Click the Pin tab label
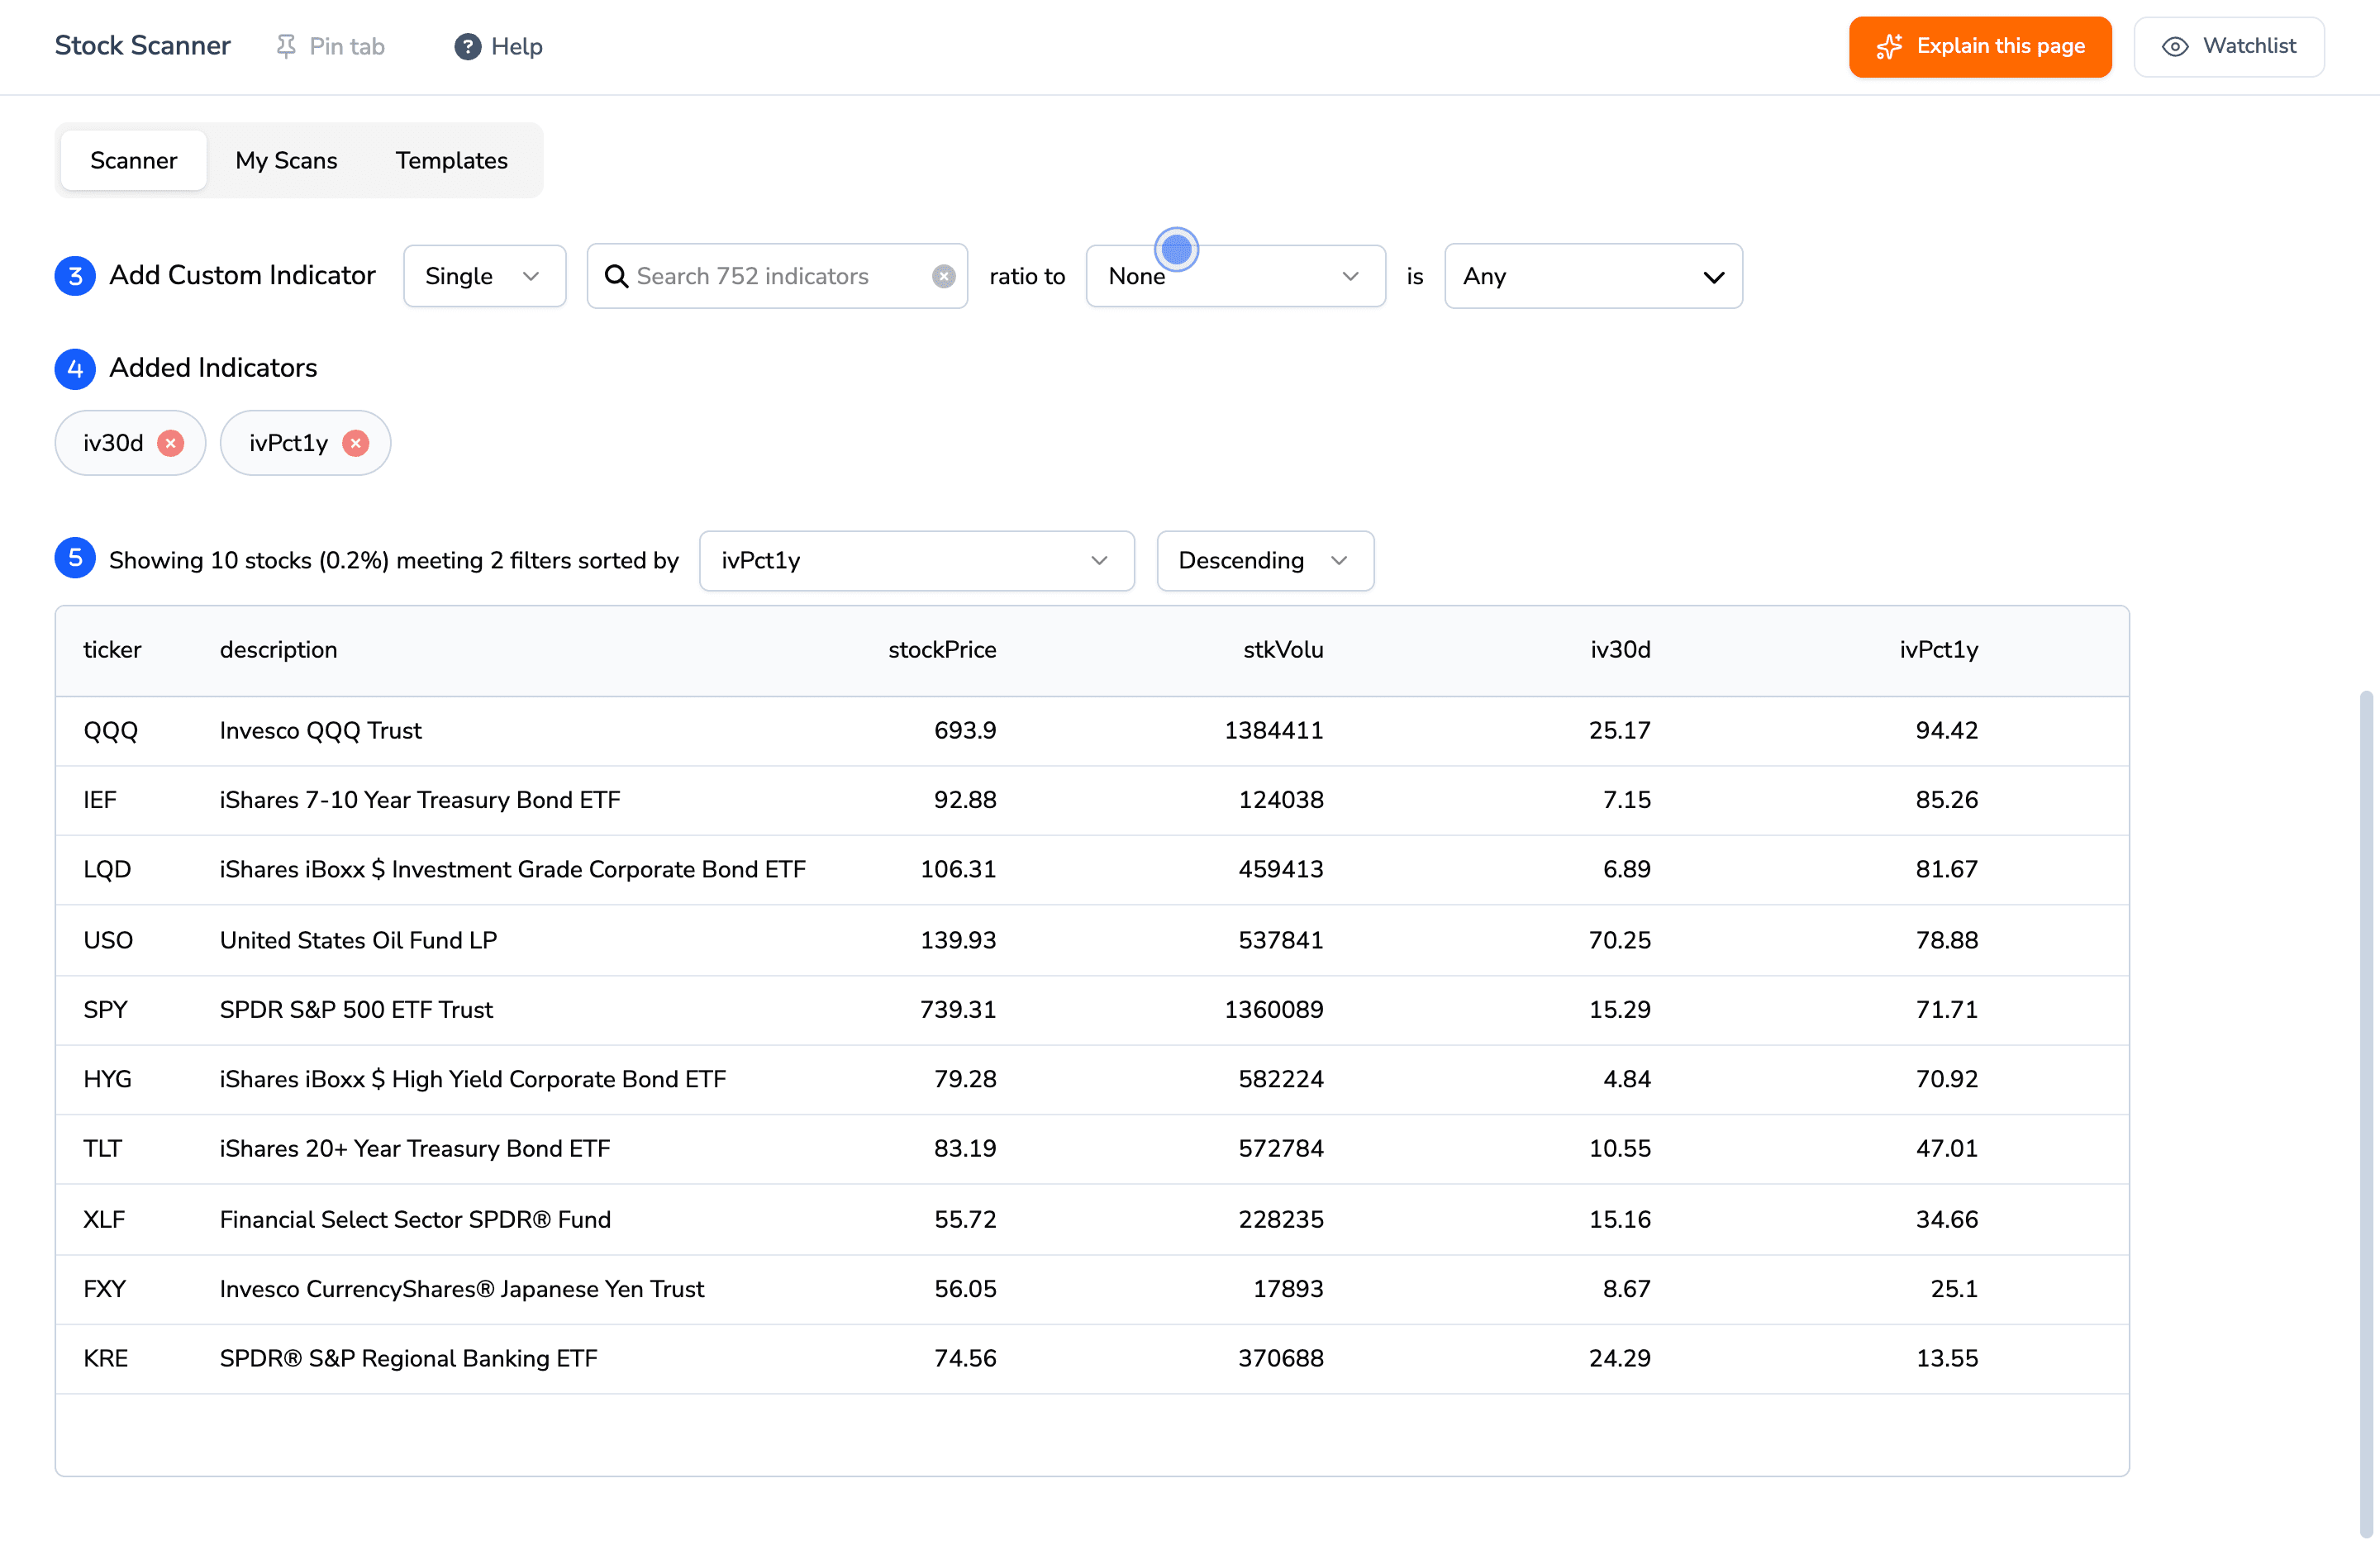 click(347, 47)
